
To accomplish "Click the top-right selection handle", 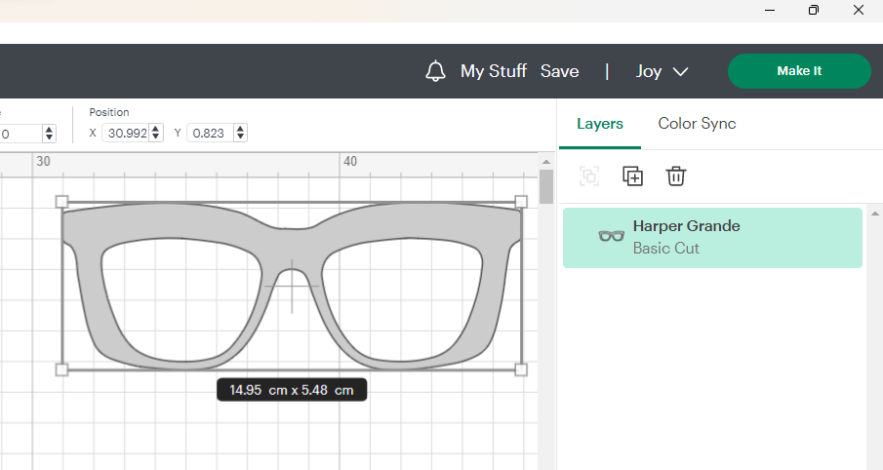I will tap(521, 202).
